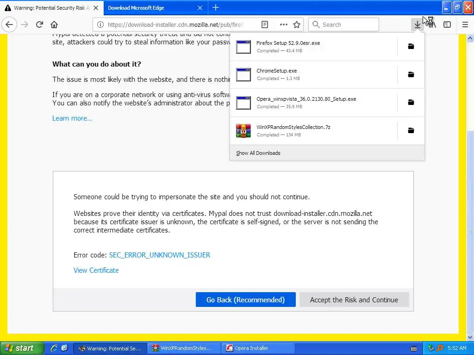Screen dimensions: 474x355
Task: Launch Firefox Setup 52.9.0esr.exe download
Action: pos(313,47)
